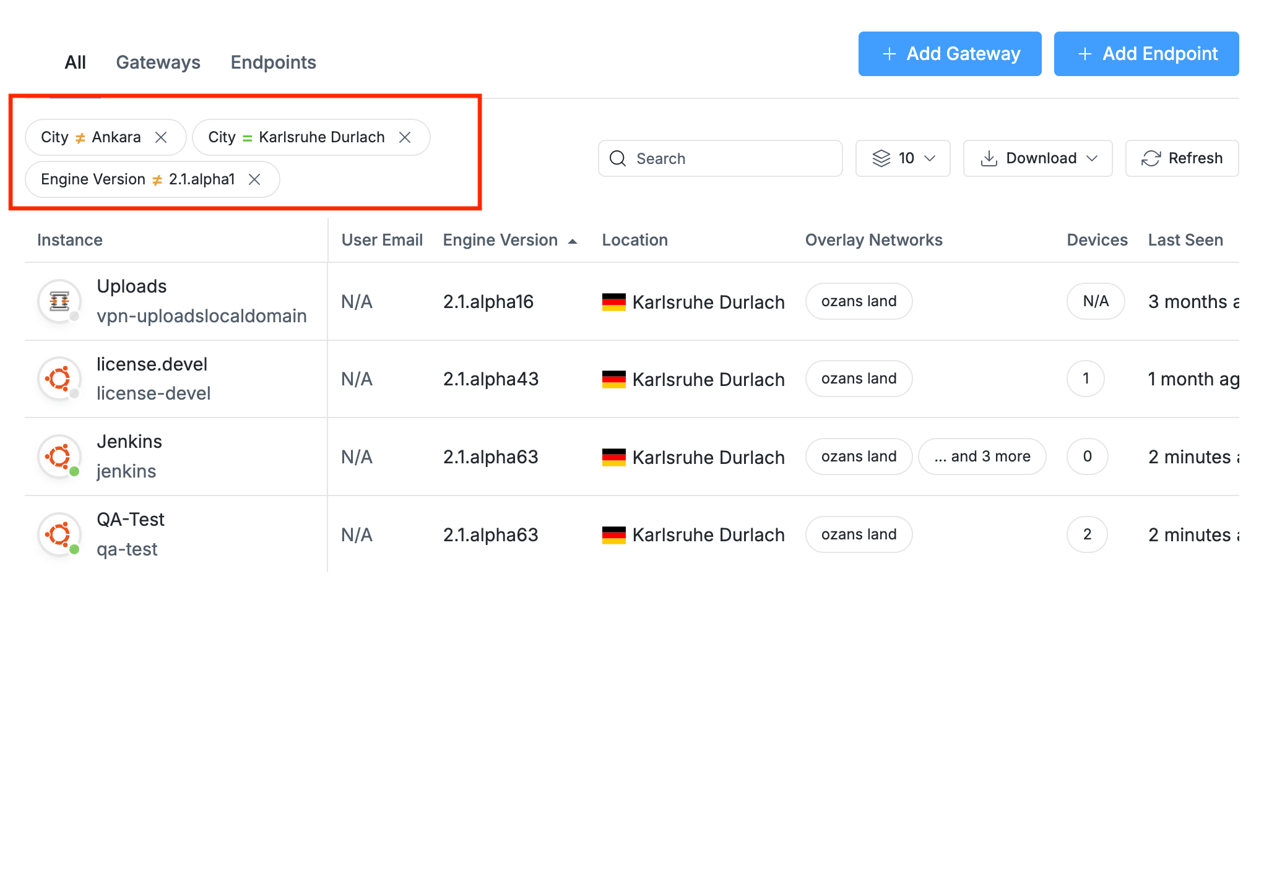Viewport: 1264px width, 892px height.
Task: Click the Add Endpoint button
Action: tap(1146, 54)
